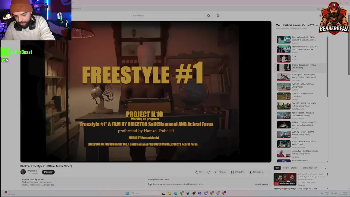The height and width of the screenshot is (197, 350).
Task: Play the video titled Code from mix
Action: click(301, 59)
